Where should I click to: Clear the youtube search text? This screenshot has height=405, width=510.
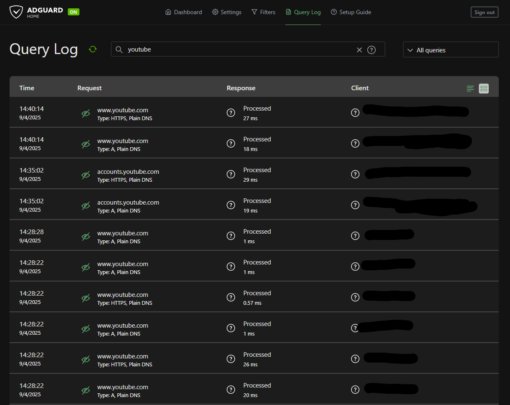click(x=359, y=50)
